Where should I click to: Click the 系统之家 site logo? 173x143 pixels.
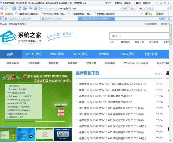(x=21, y=38)
